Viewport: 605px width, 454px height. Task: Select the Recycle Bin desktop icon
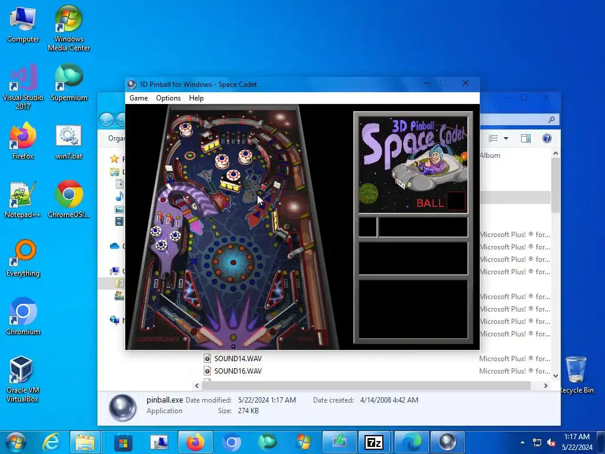pos(576,374)
